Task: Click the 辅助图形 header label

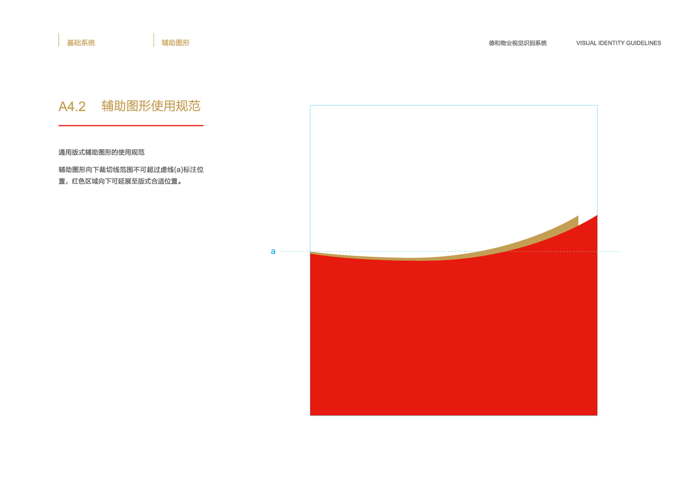Action: point(176,43)
